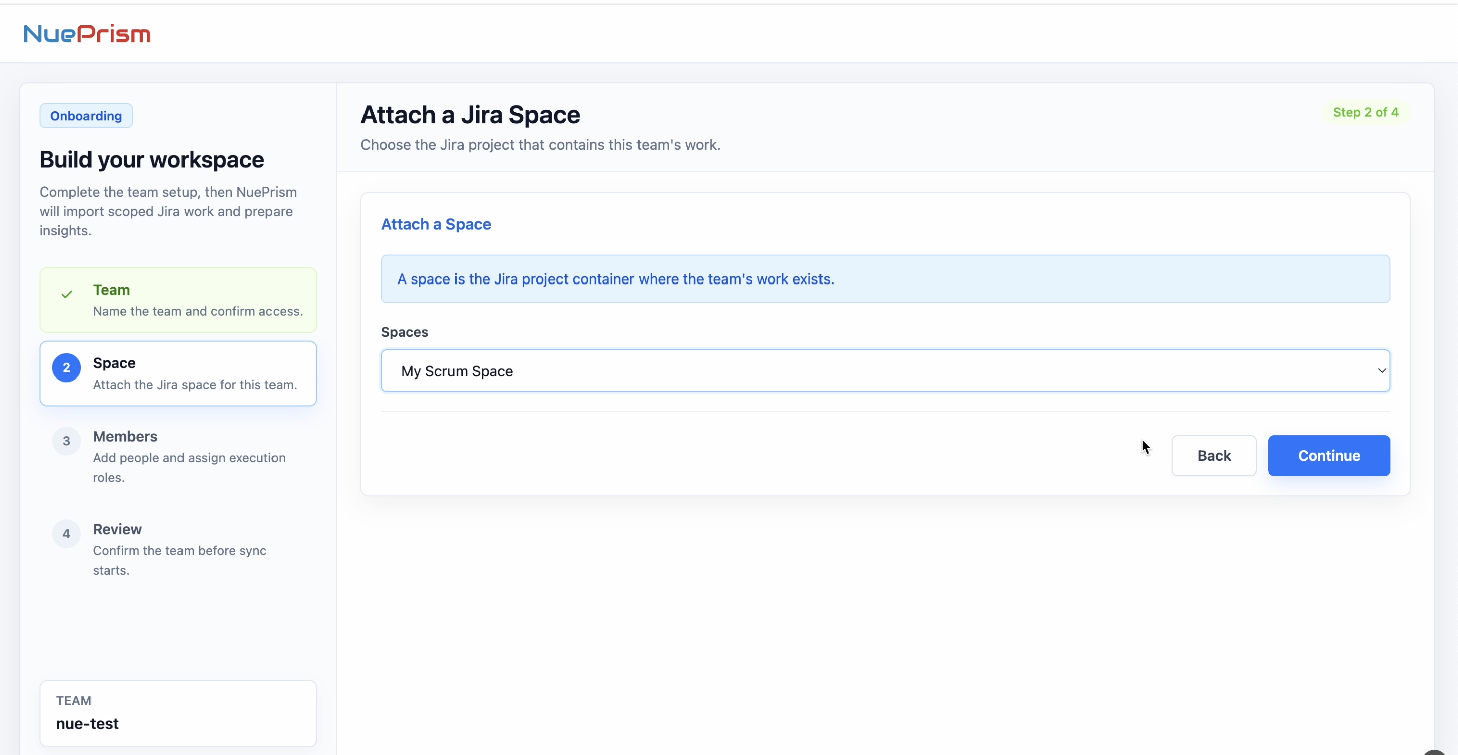Click the NuePrism logo
1458x755 pixels.
click(x=86, y=33)
